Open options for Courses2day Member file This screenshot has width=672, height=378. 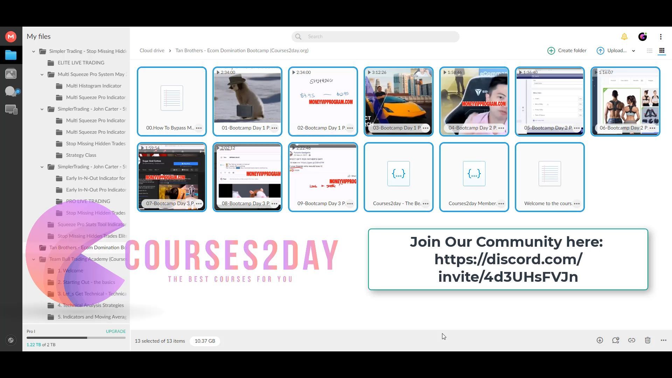pyautogui.click(x=501, y=204)
